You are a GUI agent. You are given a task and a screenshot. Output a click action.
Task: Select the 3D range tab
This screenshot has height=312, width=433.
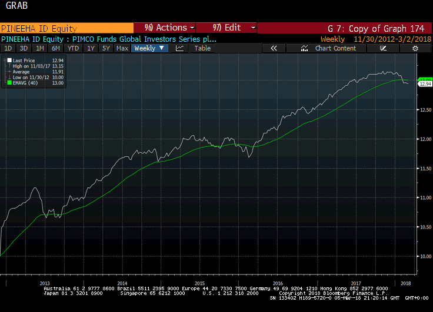point(24,48)
